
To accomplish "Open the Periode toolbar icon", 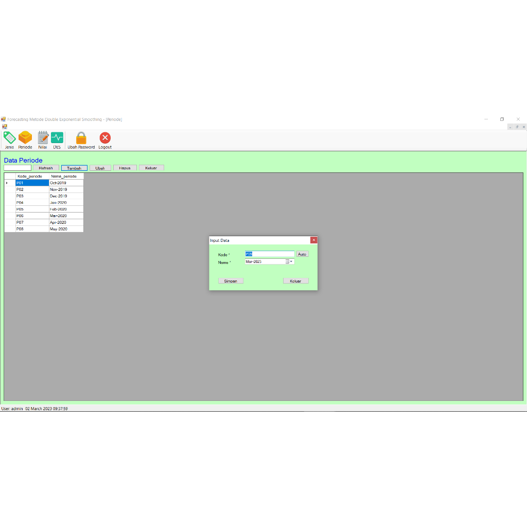I will [25, 140].
